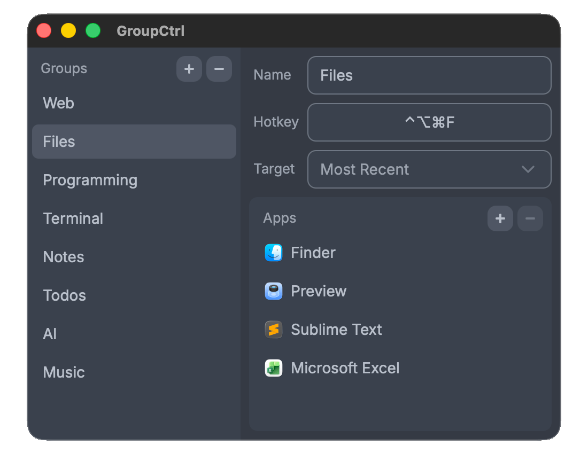Close the GroupCtrl window
The width and height of the screenshot is (588, 454).
(x=44, y=30)
